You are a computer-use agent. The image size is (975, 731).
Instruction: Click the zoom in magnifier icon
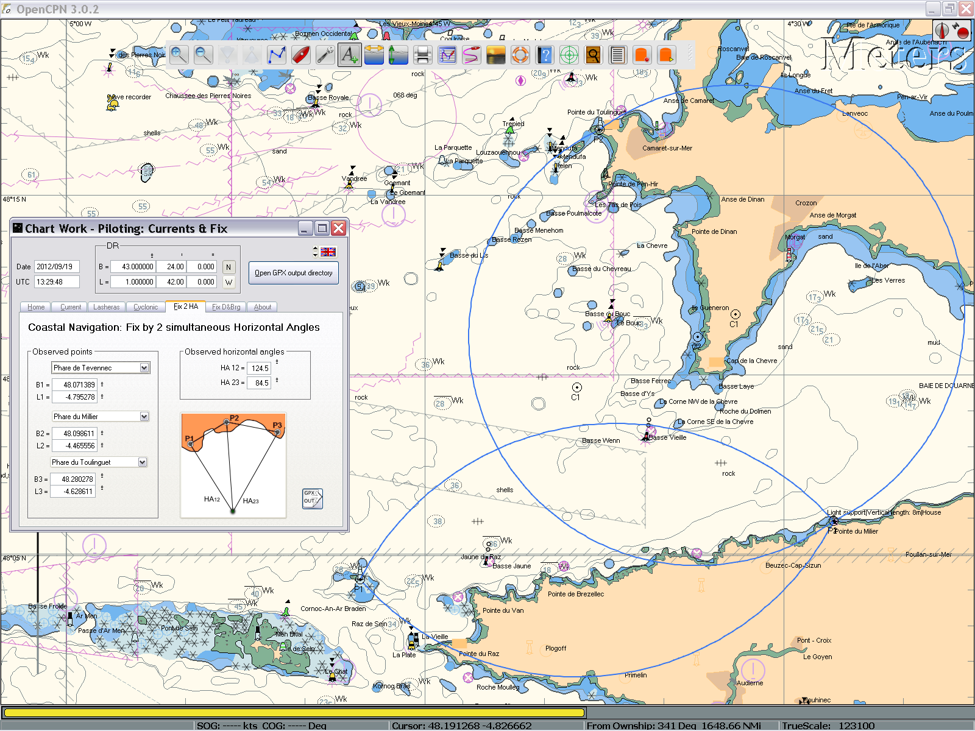click(179, 55)
